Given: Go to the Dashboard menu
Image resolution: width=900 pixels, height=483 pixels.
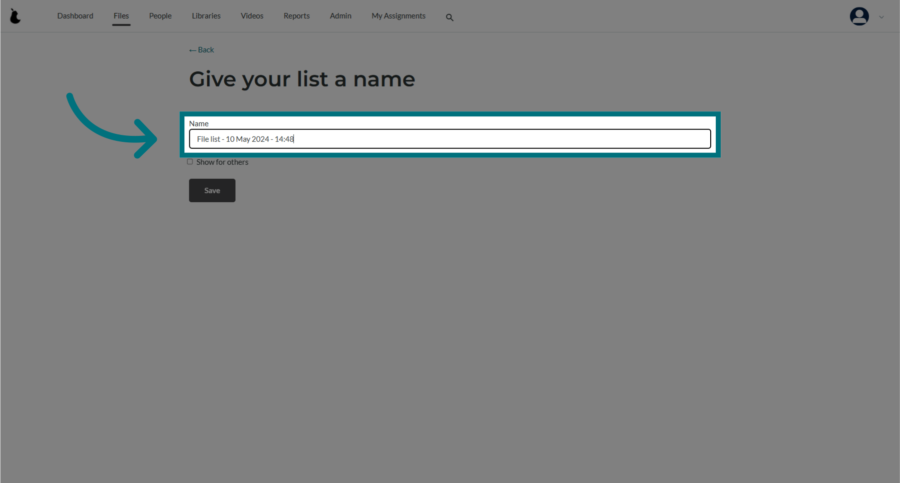Looking at the screenshot, I should (x=75, y=16).
